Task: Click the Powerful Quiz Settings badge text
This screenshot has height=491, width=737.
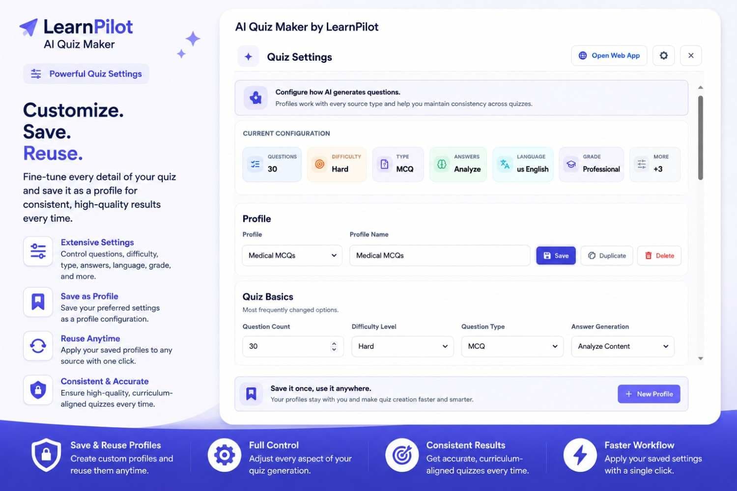Action: [x=95, y=74]
